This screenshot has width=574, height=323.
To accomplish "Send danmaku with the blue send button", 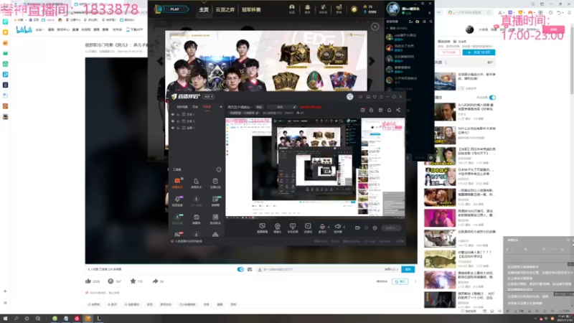I will pyautogui.click(x=408, y=269).
